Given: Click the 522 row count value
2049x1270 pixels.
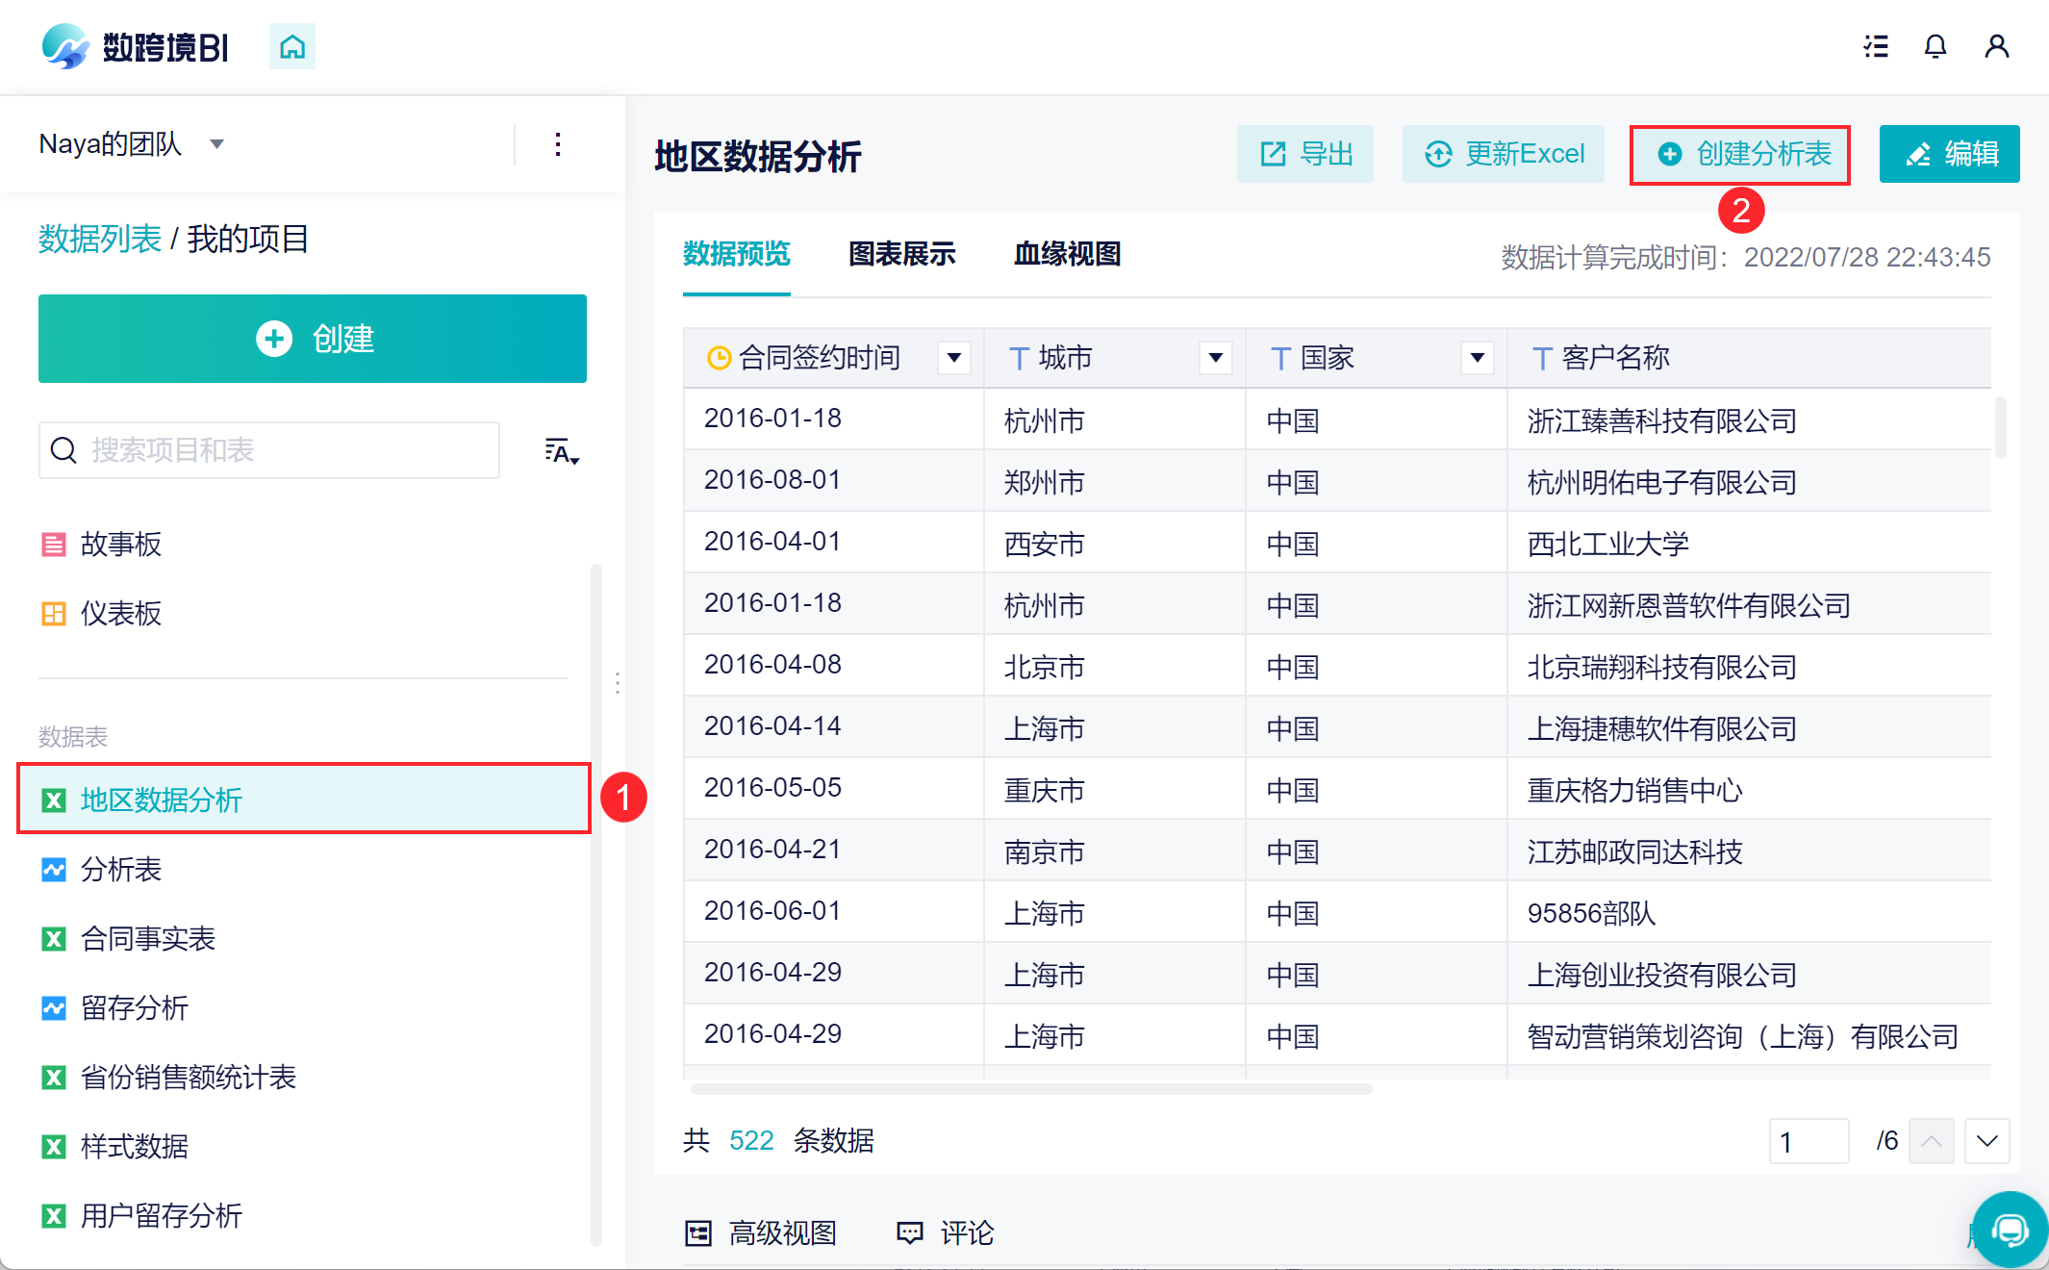Looking at the screenshot, I should (751, 1141).
